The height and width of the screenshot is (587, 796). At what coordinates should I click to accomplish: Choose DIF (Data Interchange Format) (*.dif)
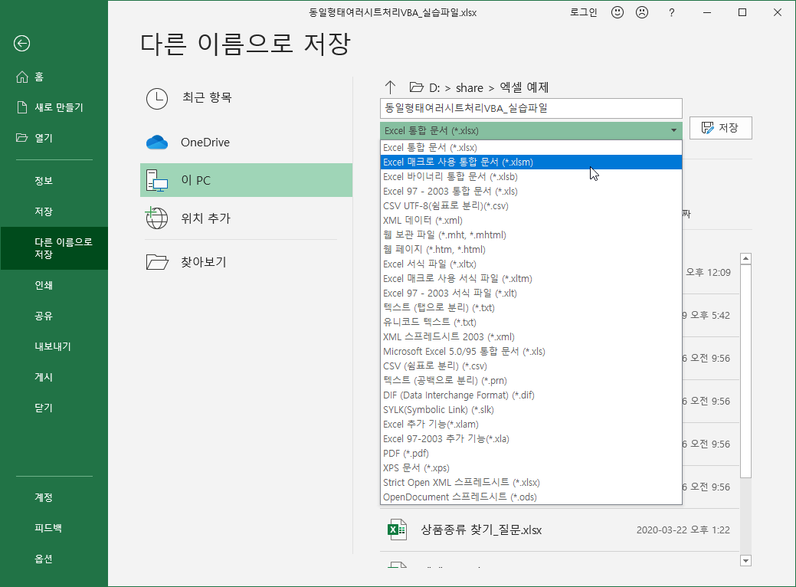[531, 395]
